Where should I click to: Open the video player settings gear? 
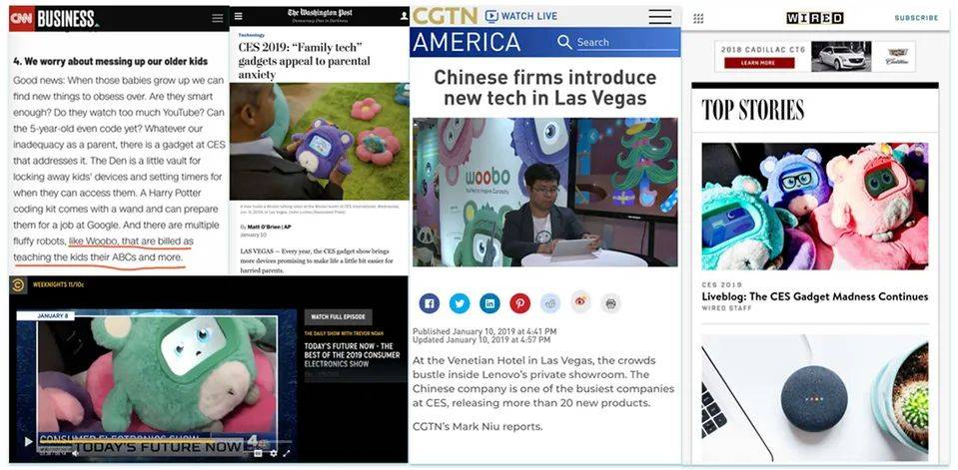(x=273, y=453)
